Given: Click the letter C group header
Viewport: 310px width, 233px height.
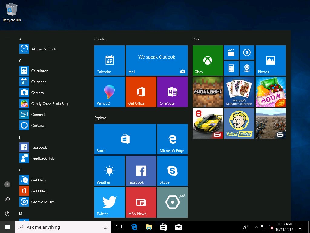Looking at the screenshot, I should [x=20, y=61].
